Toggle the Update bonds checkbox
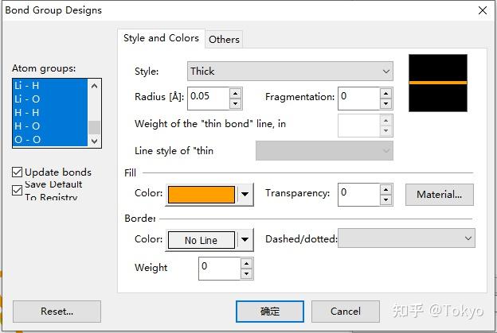 18,172
